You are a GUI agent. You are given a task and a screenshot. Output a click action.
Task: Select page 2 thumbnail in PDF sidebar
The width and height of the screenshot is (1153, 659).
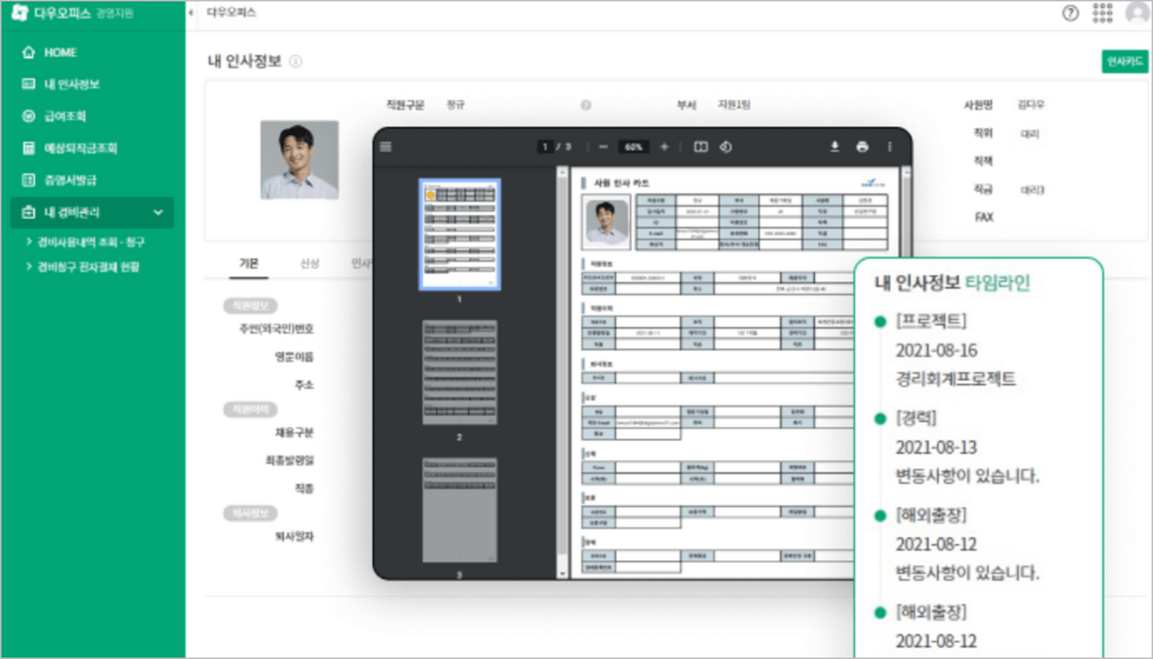[459, 372]
